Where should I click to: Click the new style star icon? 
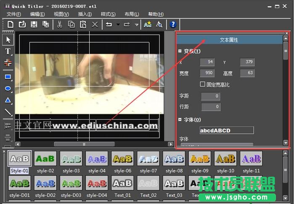148,24
